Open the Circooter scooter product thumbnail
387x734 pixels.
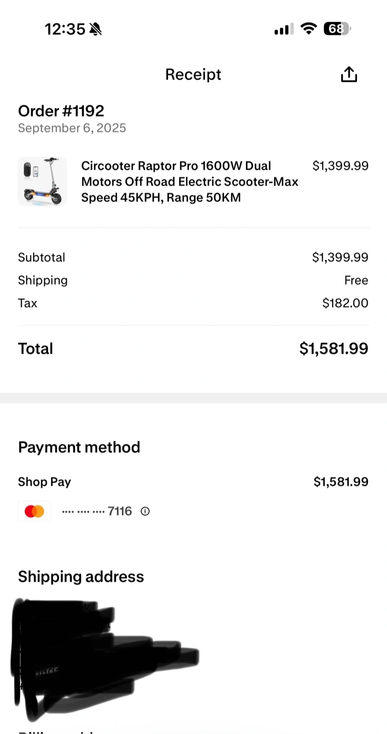click(42, 181)
